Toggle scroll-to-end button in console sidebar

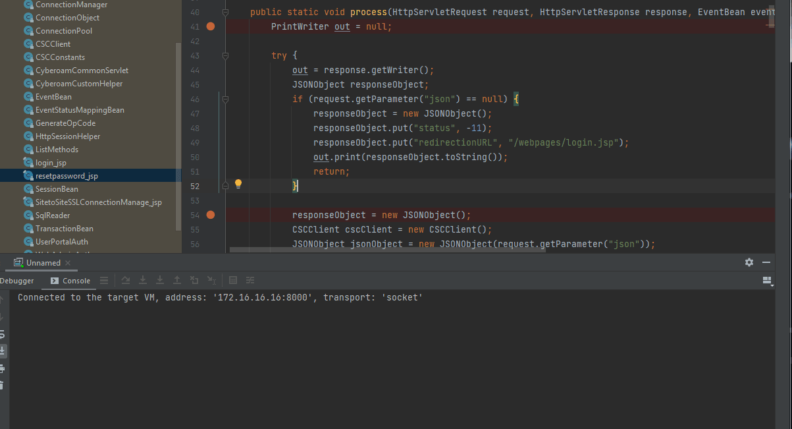click(x=2, y=351)
